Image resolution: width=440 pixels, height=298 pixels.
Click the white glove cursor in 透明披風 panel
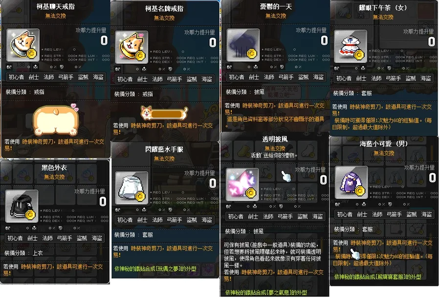click(x=286, y=176)
